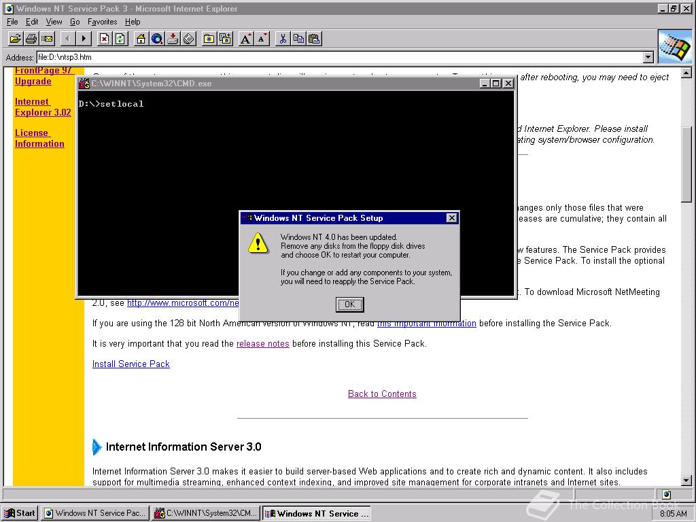696x522 pixels.
Task: Open a file using the Open folder icon
Action: (x=15, y=39)
